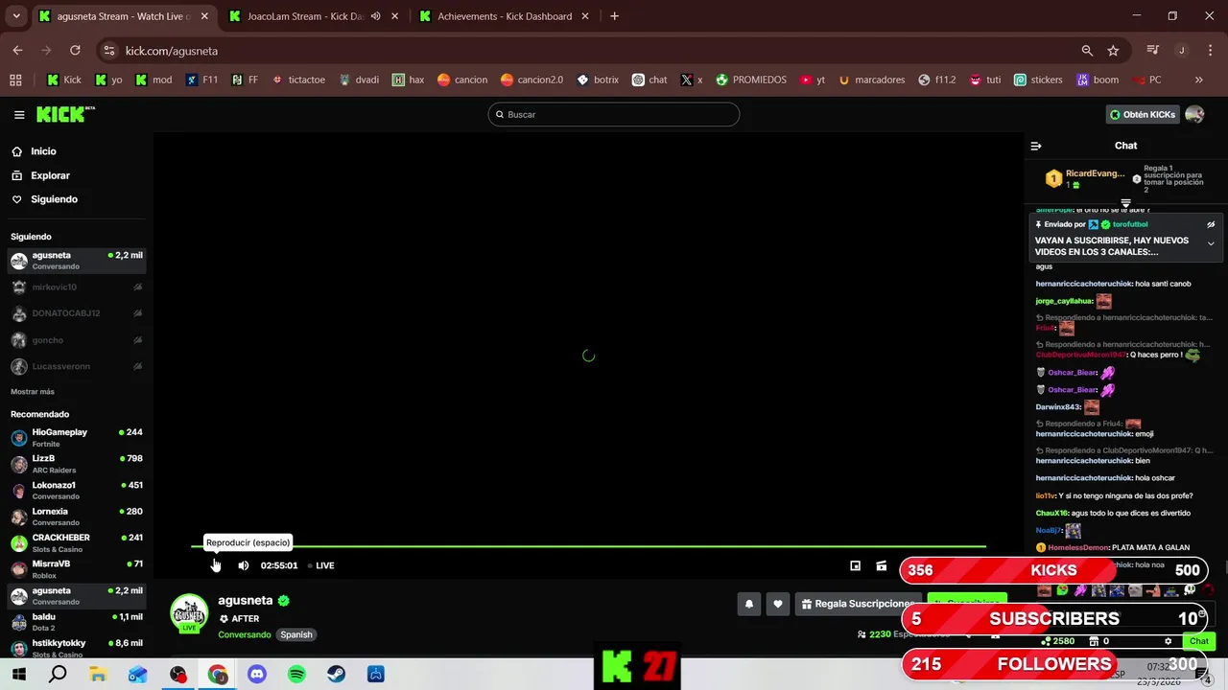1228x690 pixels.
Task: Open Explorar in the sidebar
Action: [x=50, y=175]
